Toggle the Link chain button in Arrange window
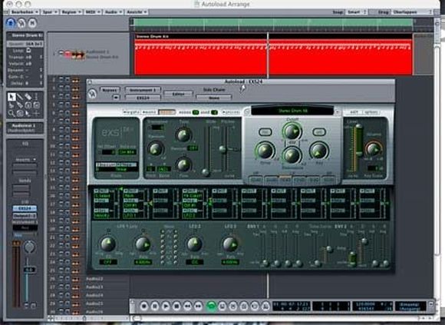 coord(21,23)
